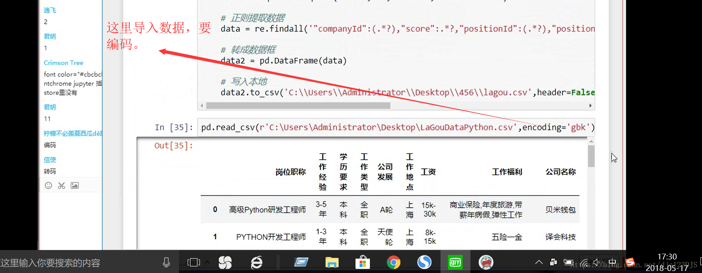Click the Sogou input method tray icon
Viewport: 702px width, 273px height.
pyautogui.click(x=630, y=262)
